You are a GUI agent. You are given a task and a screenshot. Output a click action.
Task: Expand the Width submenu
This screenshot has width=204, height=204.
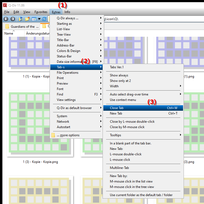[x=143, y=86]
